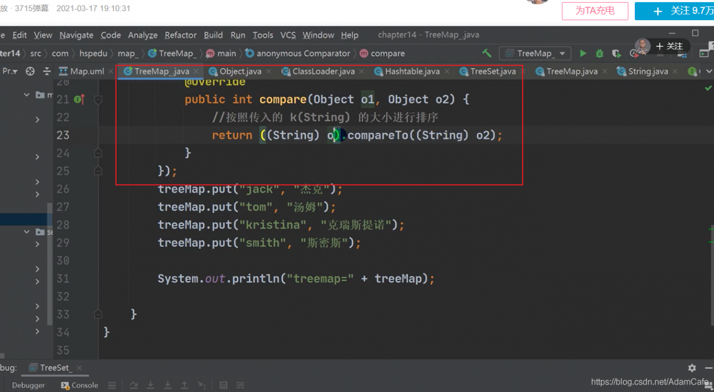
Task: Open the VCS menu
Action: click(288, 35)
